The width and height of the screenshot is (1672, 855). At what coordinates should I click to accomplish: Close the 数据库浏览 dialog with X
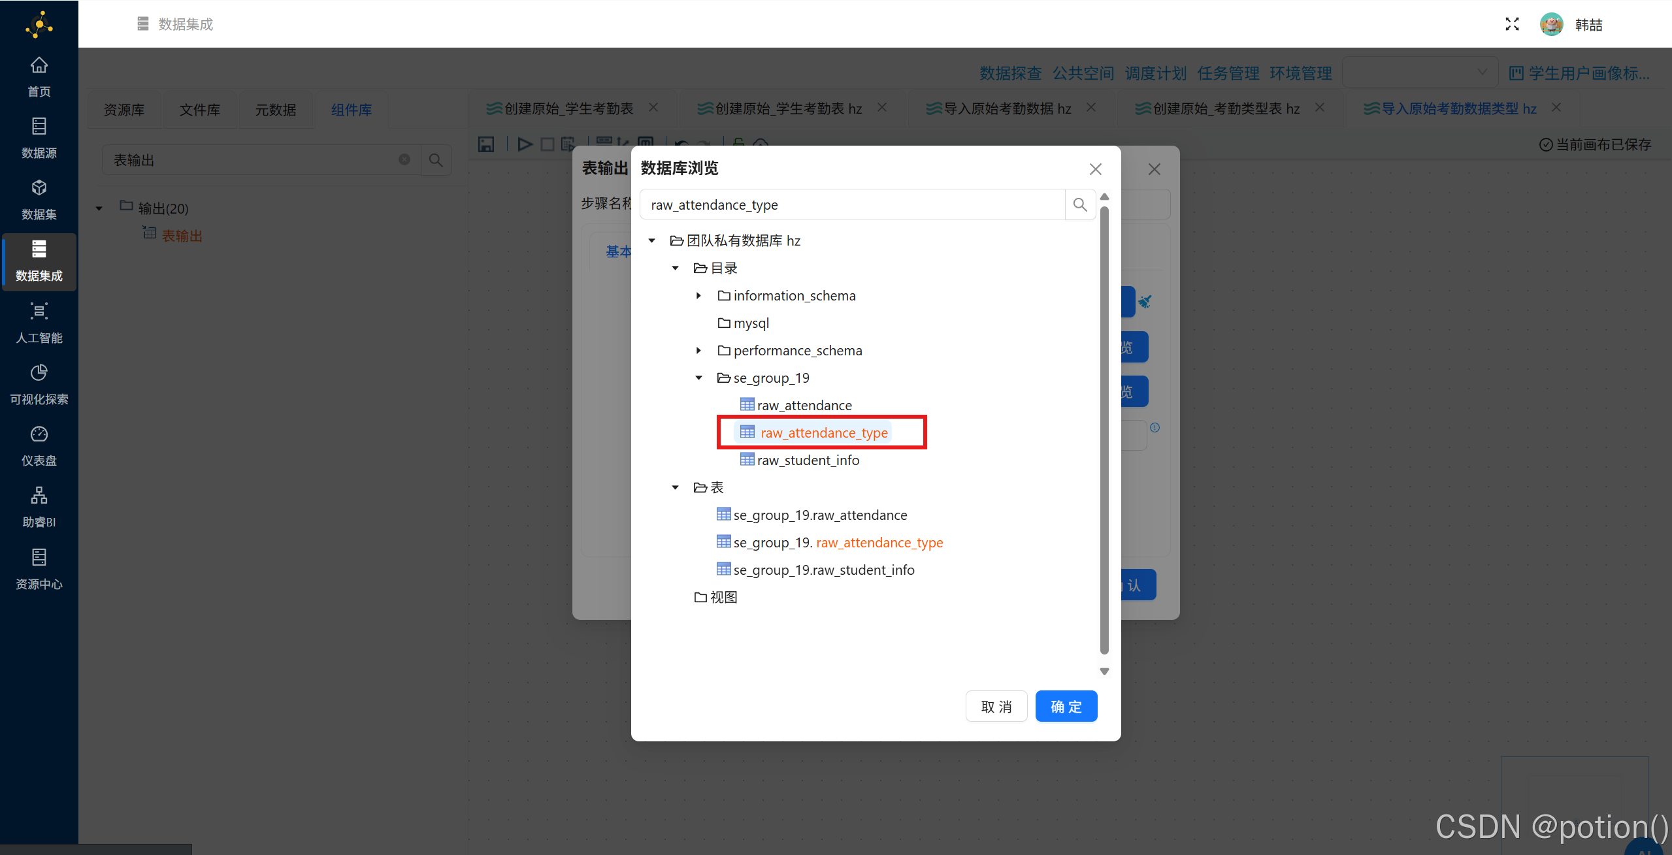pos(1096,169)
